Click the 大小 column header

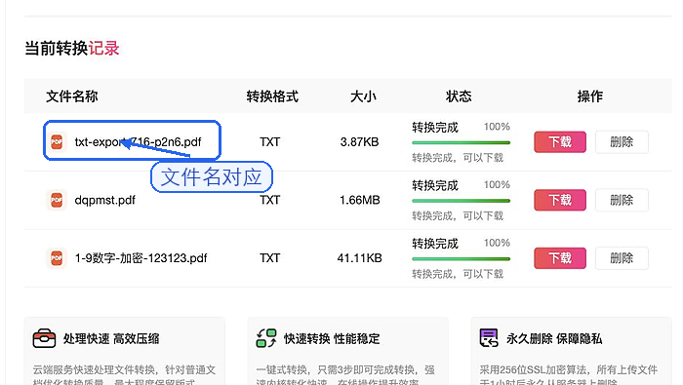(363, 96)
